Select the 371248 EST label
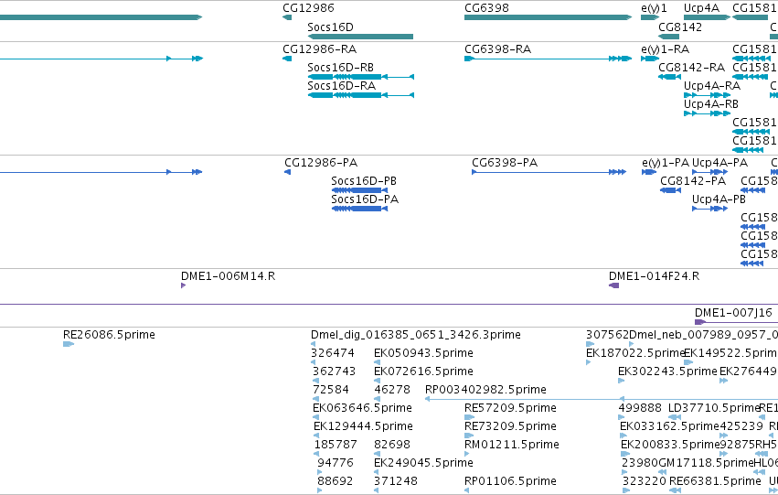The height and width of the screenshot is (495, 778). click(x=396, y=481)
